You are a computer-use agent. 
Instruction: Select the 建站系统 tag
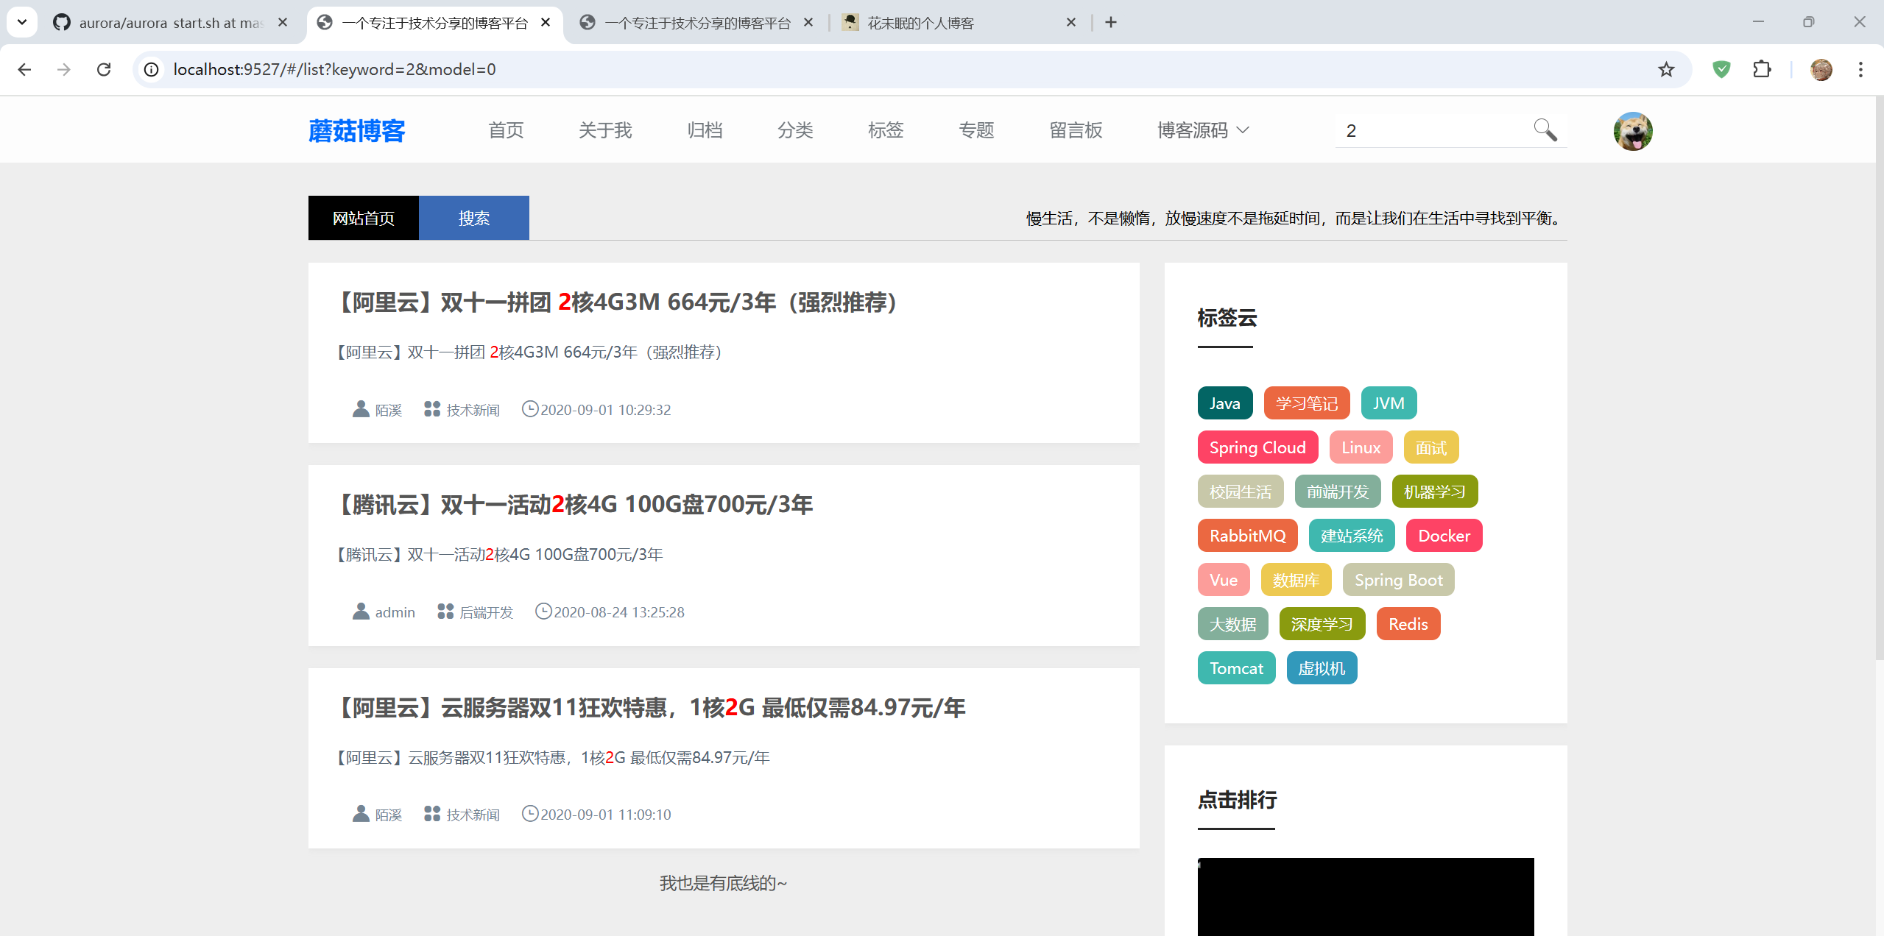coord(1352,535)
